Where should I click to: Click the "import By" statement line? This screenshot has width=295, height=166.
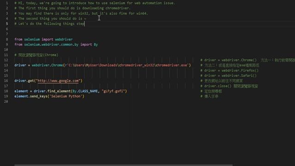pos(56,44)
